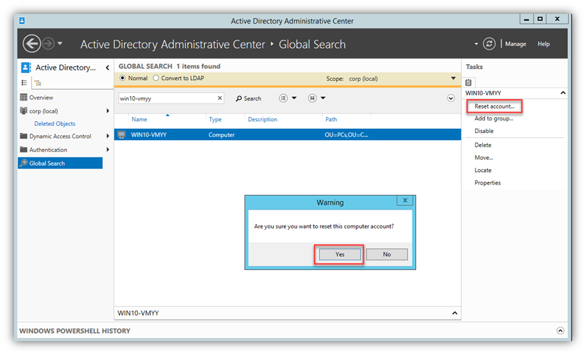Select the Normal search mode radio
The width and height of the screenshot is (586, 355).
(123, 78)
